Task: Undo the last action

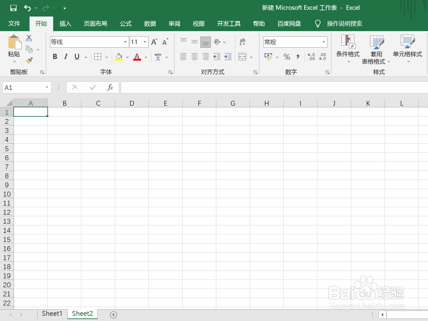Action: [x=28, y=8]
